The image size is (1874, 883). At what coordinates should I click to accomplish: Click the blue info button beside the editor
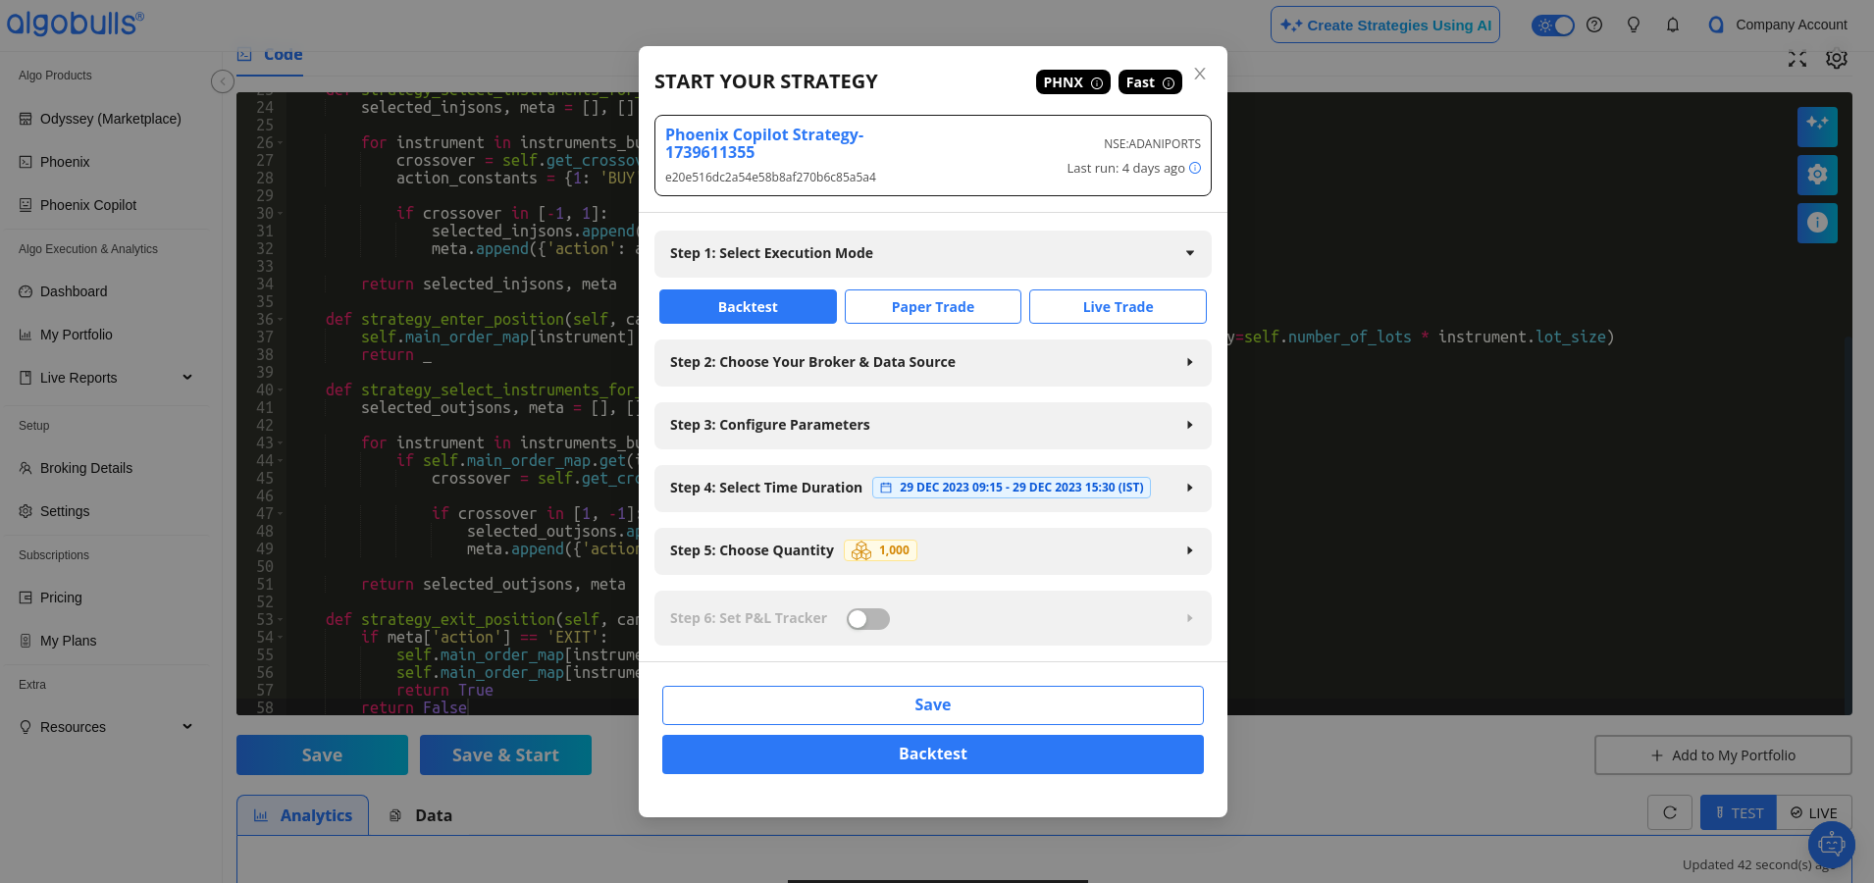[1817, 223]
